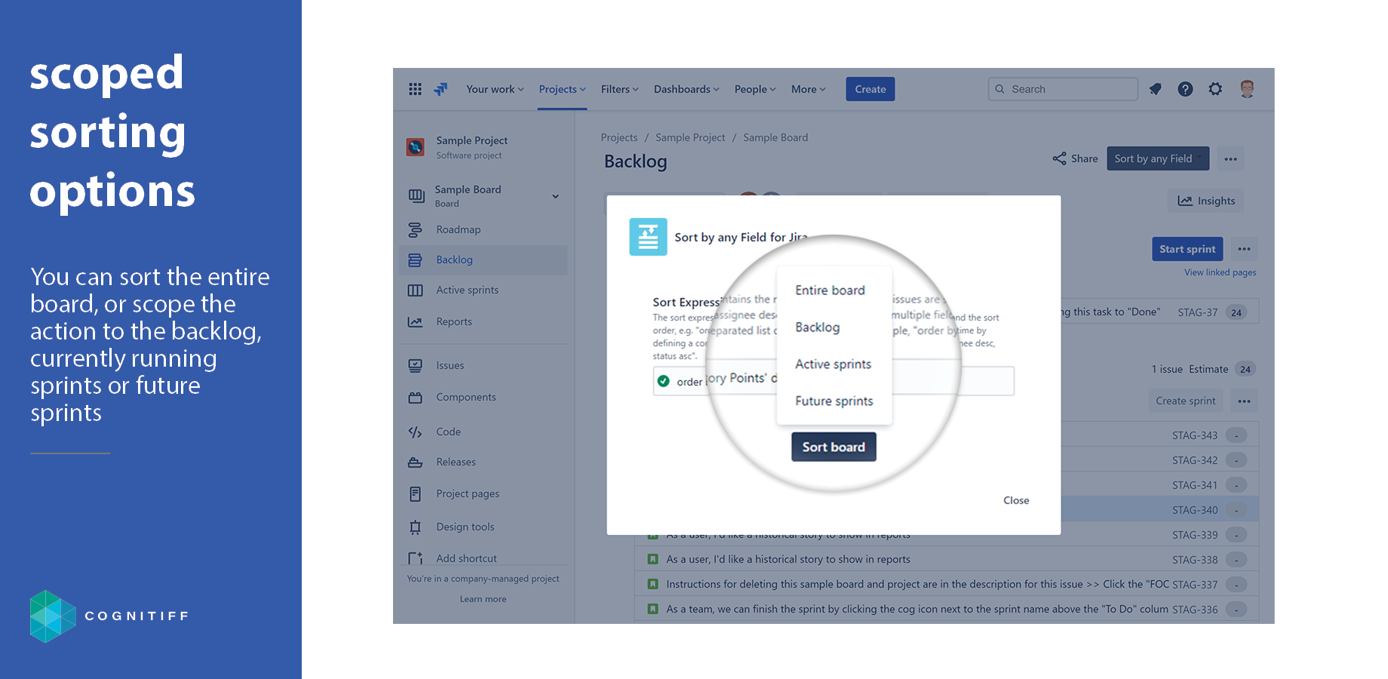The width and height of the screenshot is (1388, 679).
Task: Click the story icon of STAG-338 row
Action: 653,559
